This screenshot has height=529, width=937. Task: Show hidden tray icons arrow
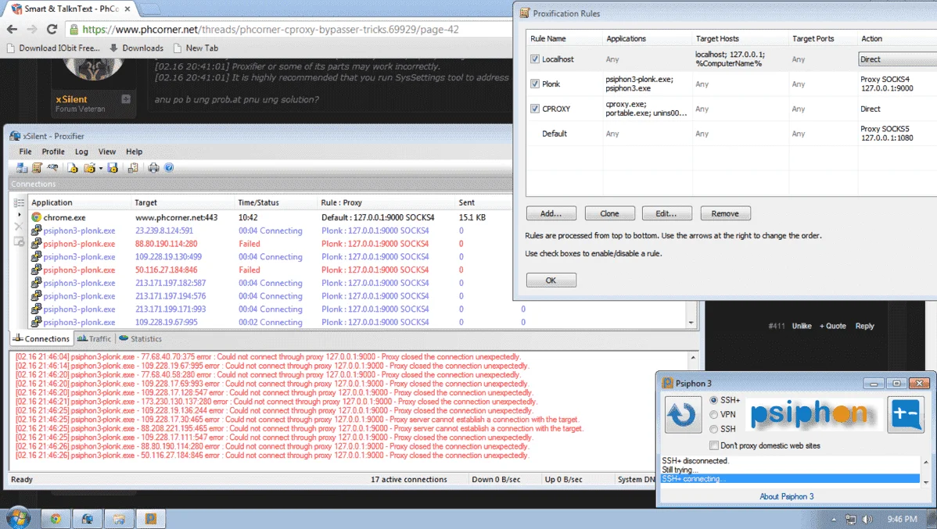click(834, 520)
